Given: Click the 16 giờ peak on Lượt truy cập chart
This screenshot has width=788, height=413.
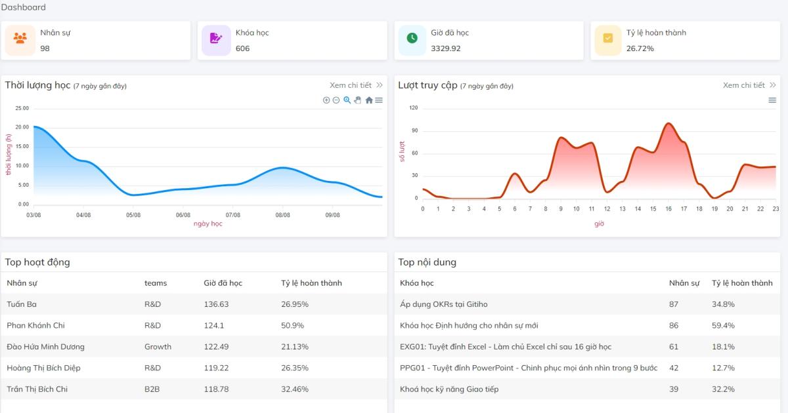Looking at the screenshot, I should 668,123.
